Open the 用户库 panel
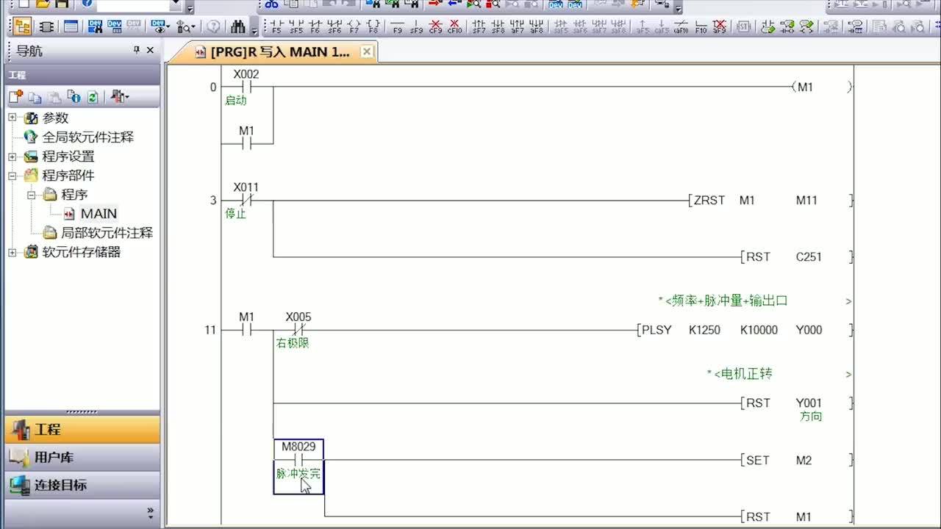This screenshot has width=941, height=529. [x=54, y=457]
